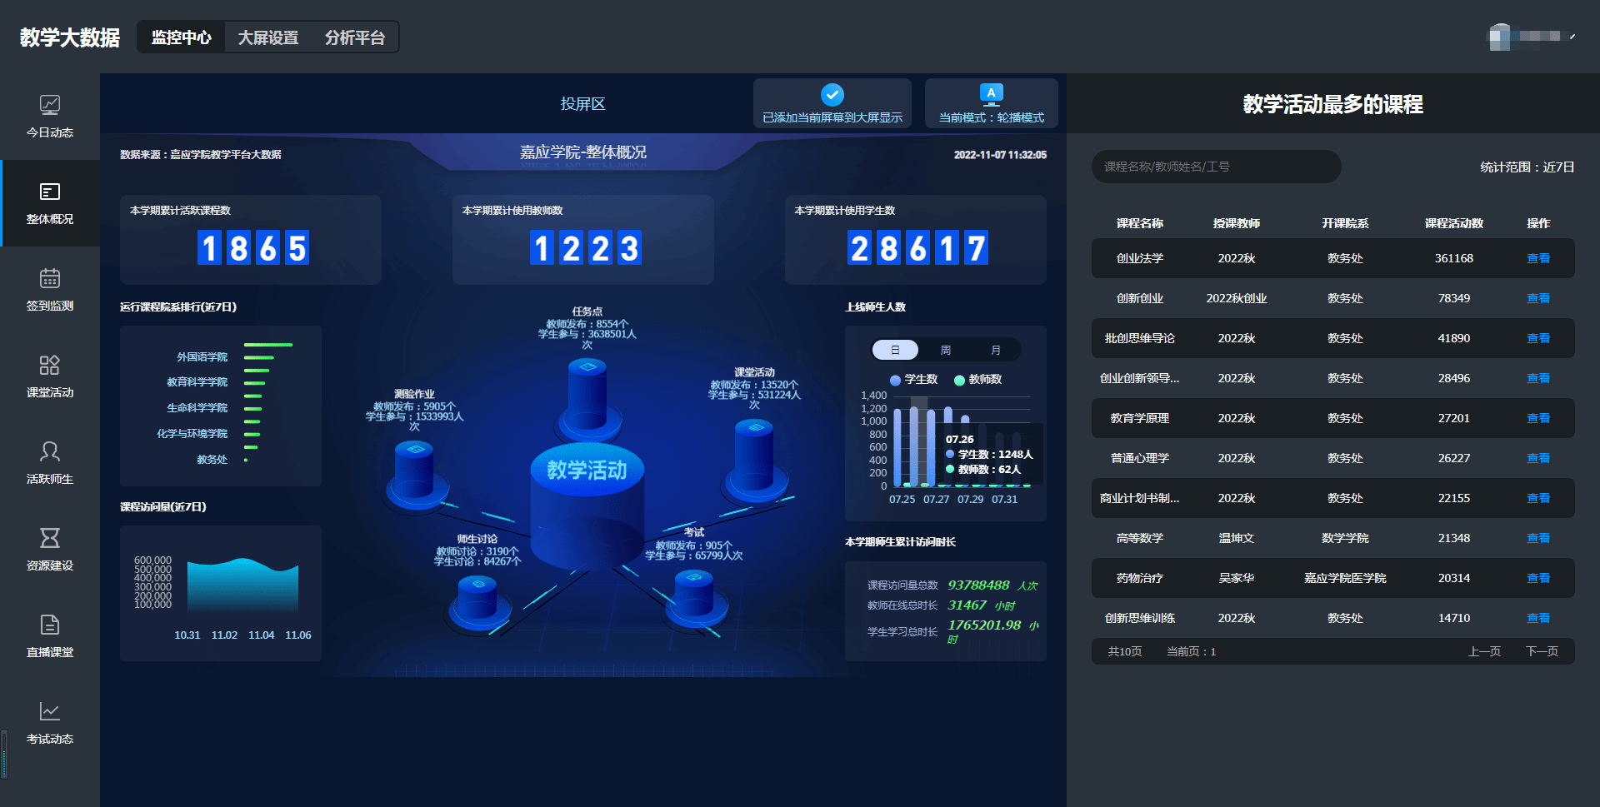The height and width of the screenshot is (807, 1600).
Task: Switch to 大屏设置 tab
Action: [268, 37]
